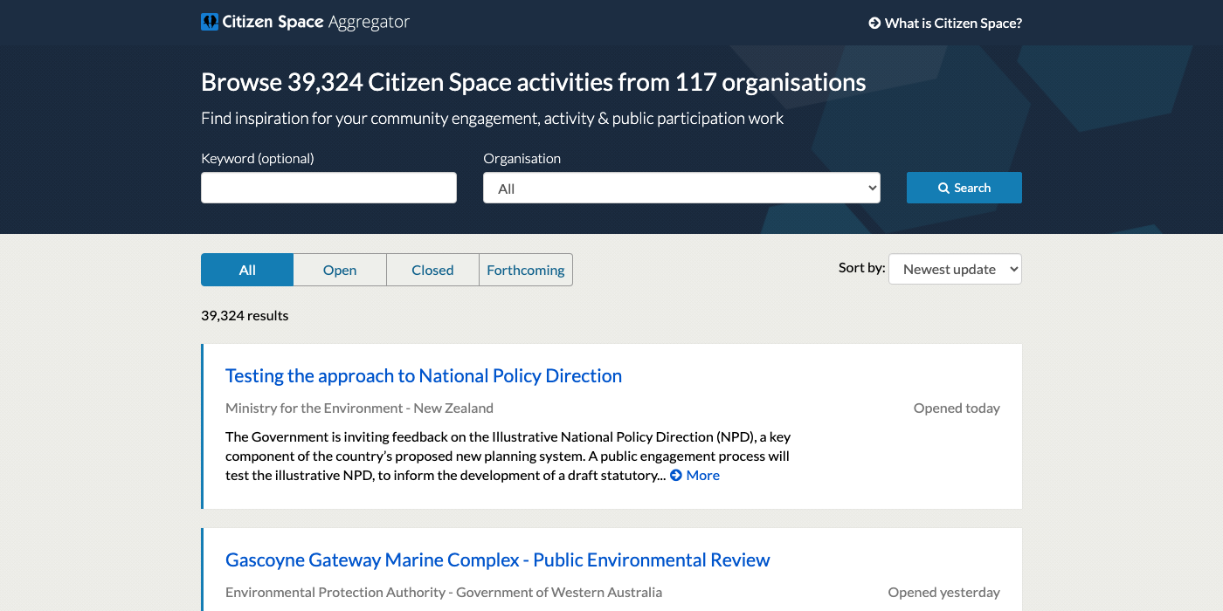Switch to the Open filter tab

click(x=340, y=270)
